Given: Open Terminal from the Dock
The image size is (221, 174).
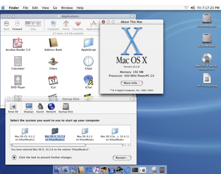Looking at the screenshot, I should pos(135,170).
